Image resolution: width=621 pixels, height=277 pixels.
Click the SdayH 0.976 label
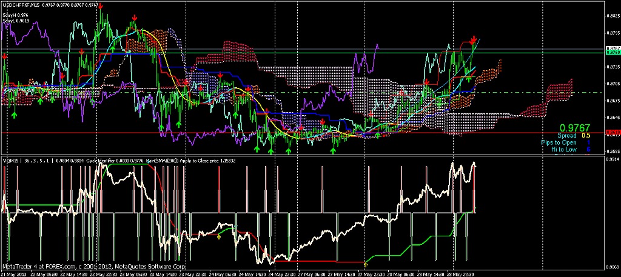(15, 15)
